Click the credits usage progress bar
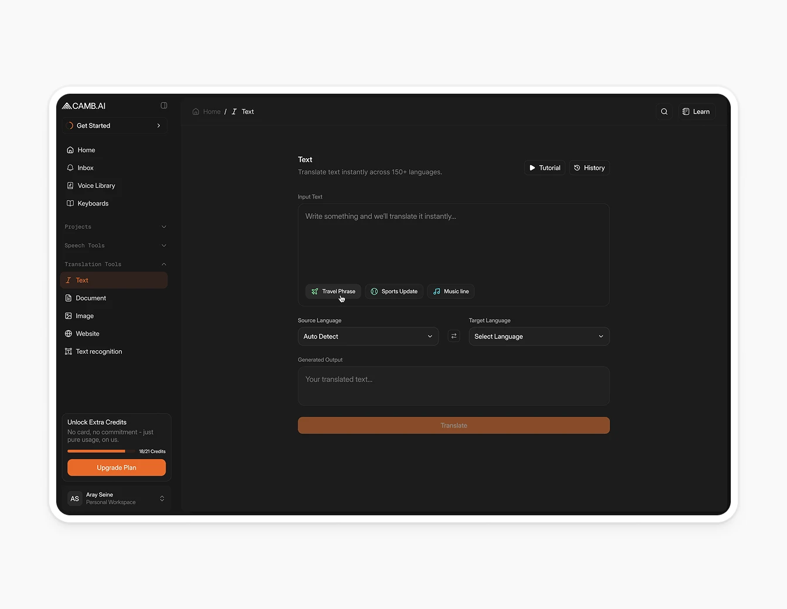 pos(97,451)
